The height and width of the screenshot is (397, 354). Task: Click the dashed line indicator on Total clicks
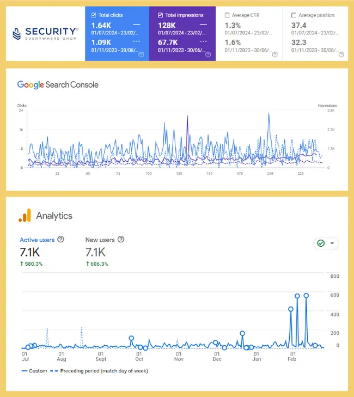pyautogui.click(x=137, y=41)
